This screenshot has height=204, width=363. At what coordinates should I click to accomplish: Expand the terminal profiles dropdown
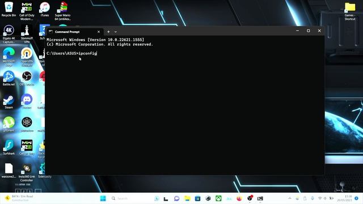(x=116, y=32)
